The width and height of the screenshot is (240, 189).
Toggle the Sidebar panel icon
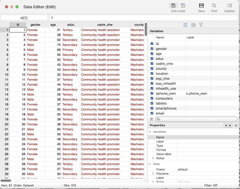point(230,6)
